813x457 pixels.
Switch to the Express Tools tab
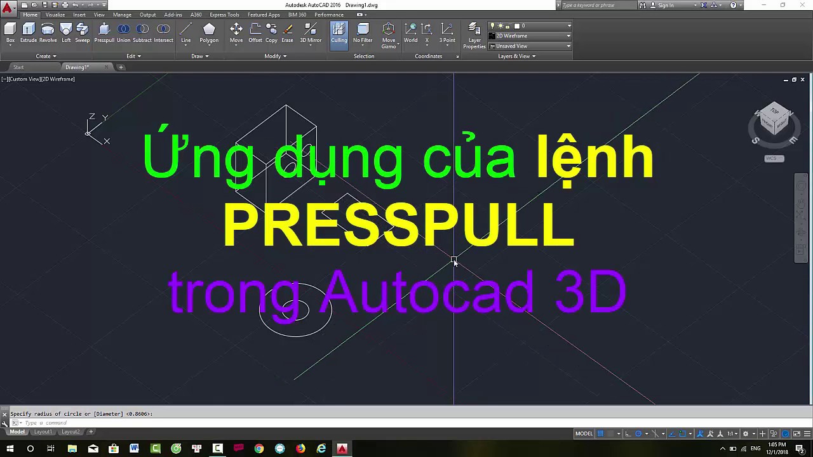point(224,15)
